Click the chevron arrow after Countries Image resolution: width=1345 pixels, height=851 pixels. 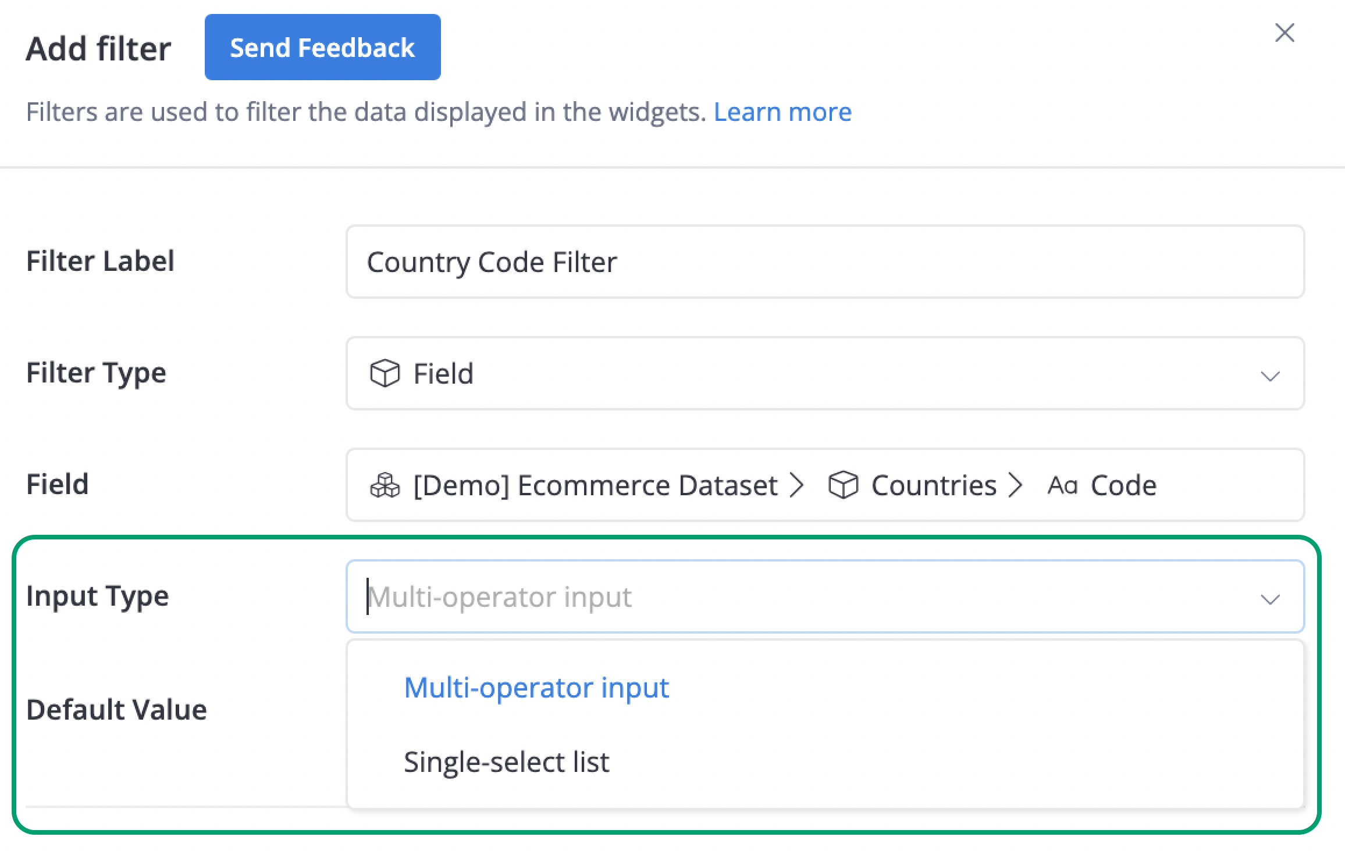click(x=1015, y=485)
